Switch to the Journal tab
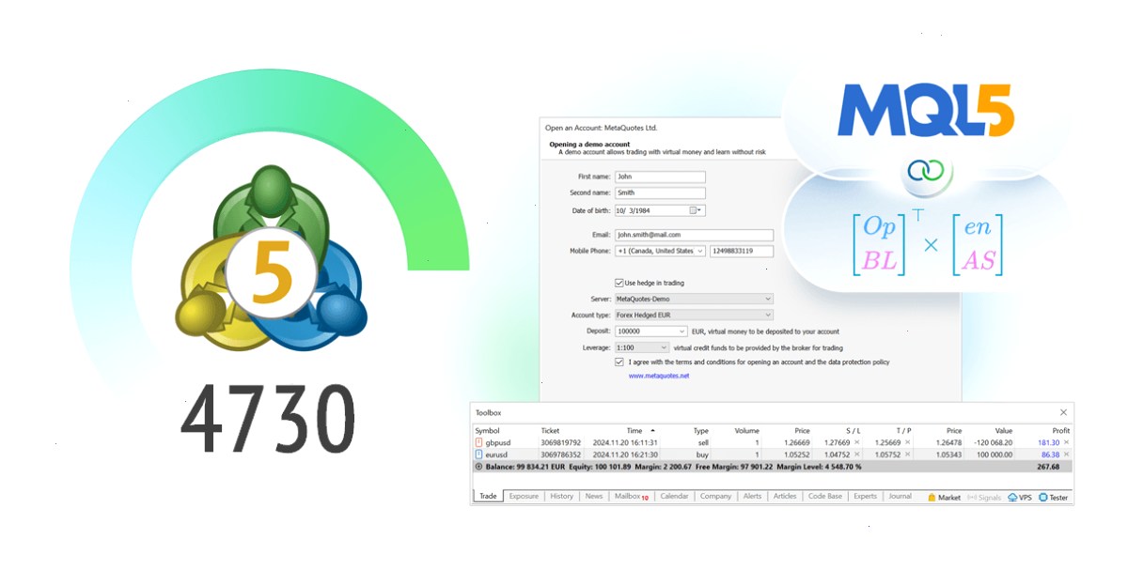Viewport: 1128px width, 570px height. pyautogui.click(x=900, y=497)
